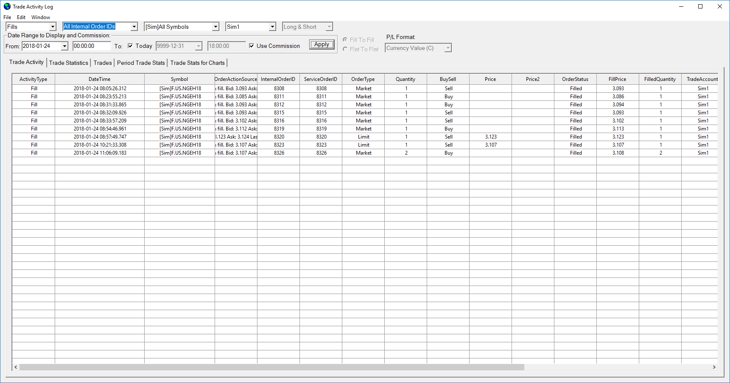Click the TradeAccount column header
Viewport: 730px width, 383px height.
click(x=700, y=79)
